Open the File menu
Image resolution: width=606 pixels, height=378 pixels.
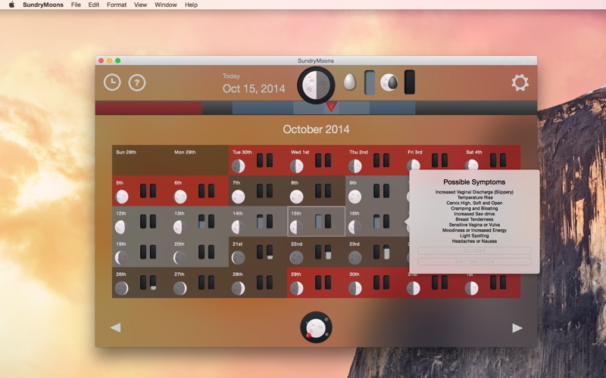[76, 5]
